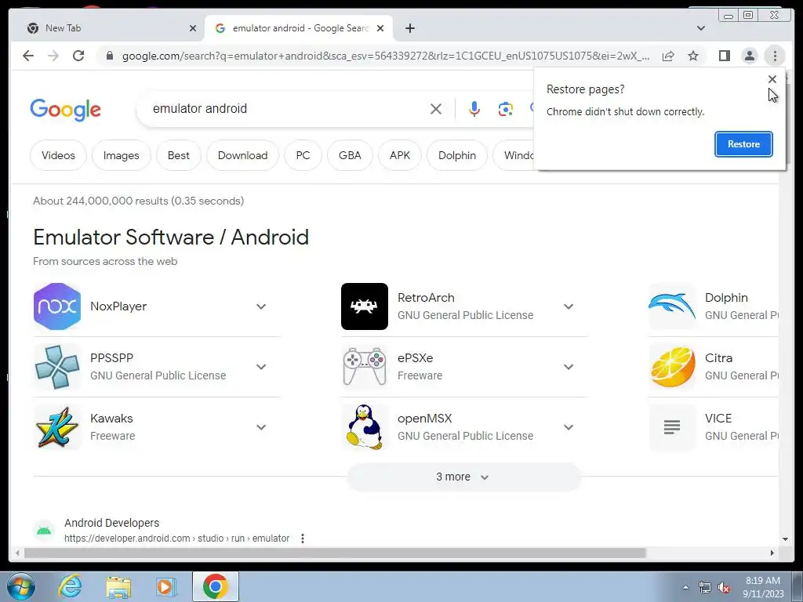Viewport: 803px width, 602px height.
Task: Click the PPSSPP logo icon
Action: [x=56, y=367]
